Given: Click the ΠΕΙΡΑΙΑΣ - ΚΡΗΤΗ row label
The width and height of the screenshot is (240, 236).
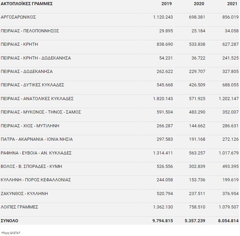Looking at the screenshot, I should (19, 44).
